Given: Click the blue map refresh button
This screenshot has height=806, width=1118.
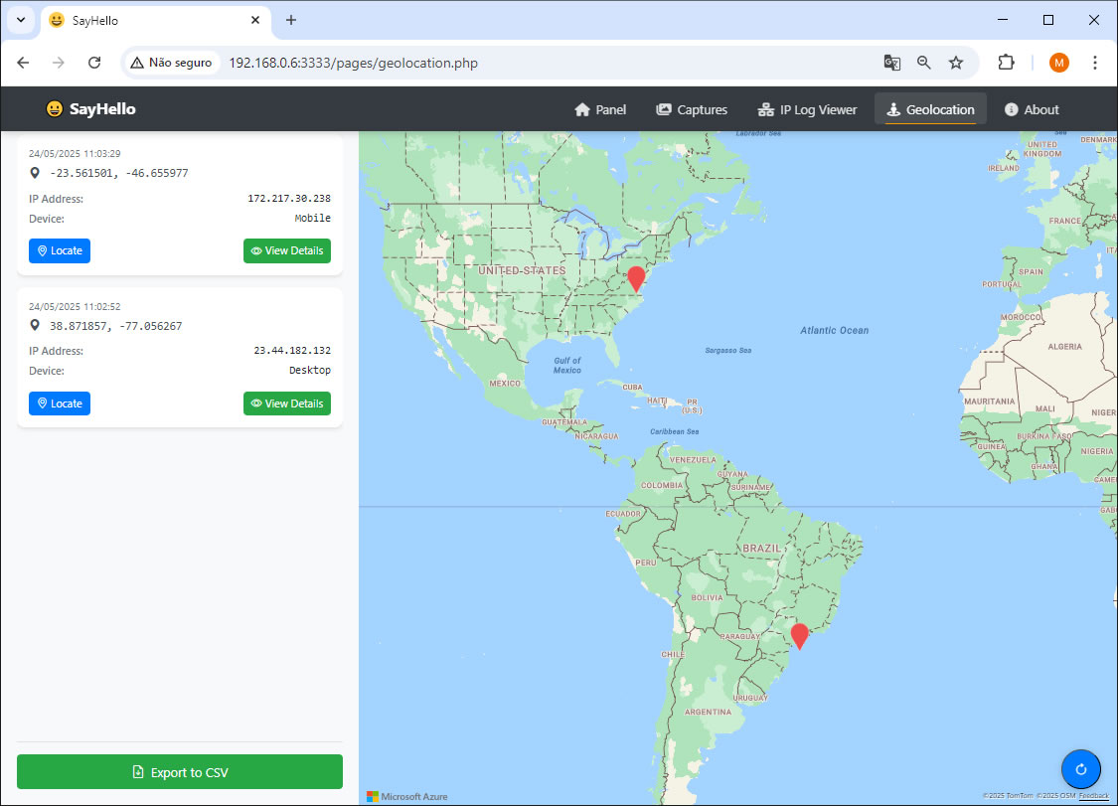Looking at the screenshot, I should pyautogui.click(x=1081, y=769).
